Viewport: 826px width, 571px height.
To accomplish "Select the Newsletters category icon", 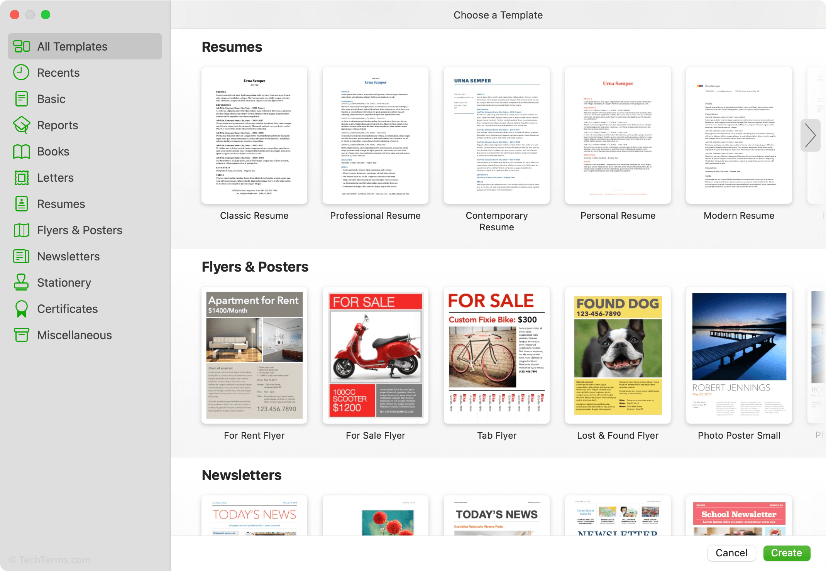I will tap(22, 256).
